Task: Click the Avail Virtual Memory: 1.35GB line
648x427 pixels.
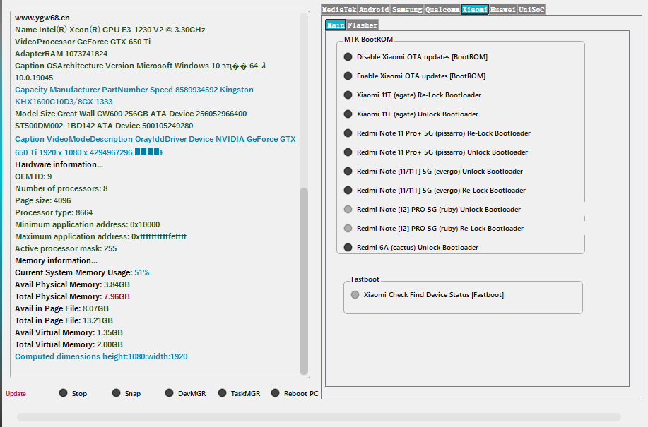Action: point(69,332)
